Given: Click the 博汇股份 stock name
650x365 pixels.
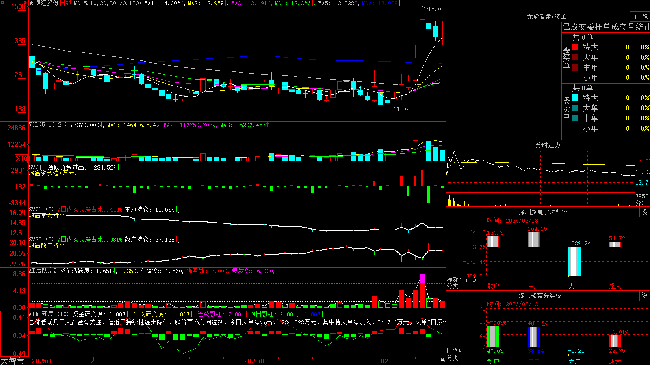Looking at the screenshot, I should pos(47,3).
